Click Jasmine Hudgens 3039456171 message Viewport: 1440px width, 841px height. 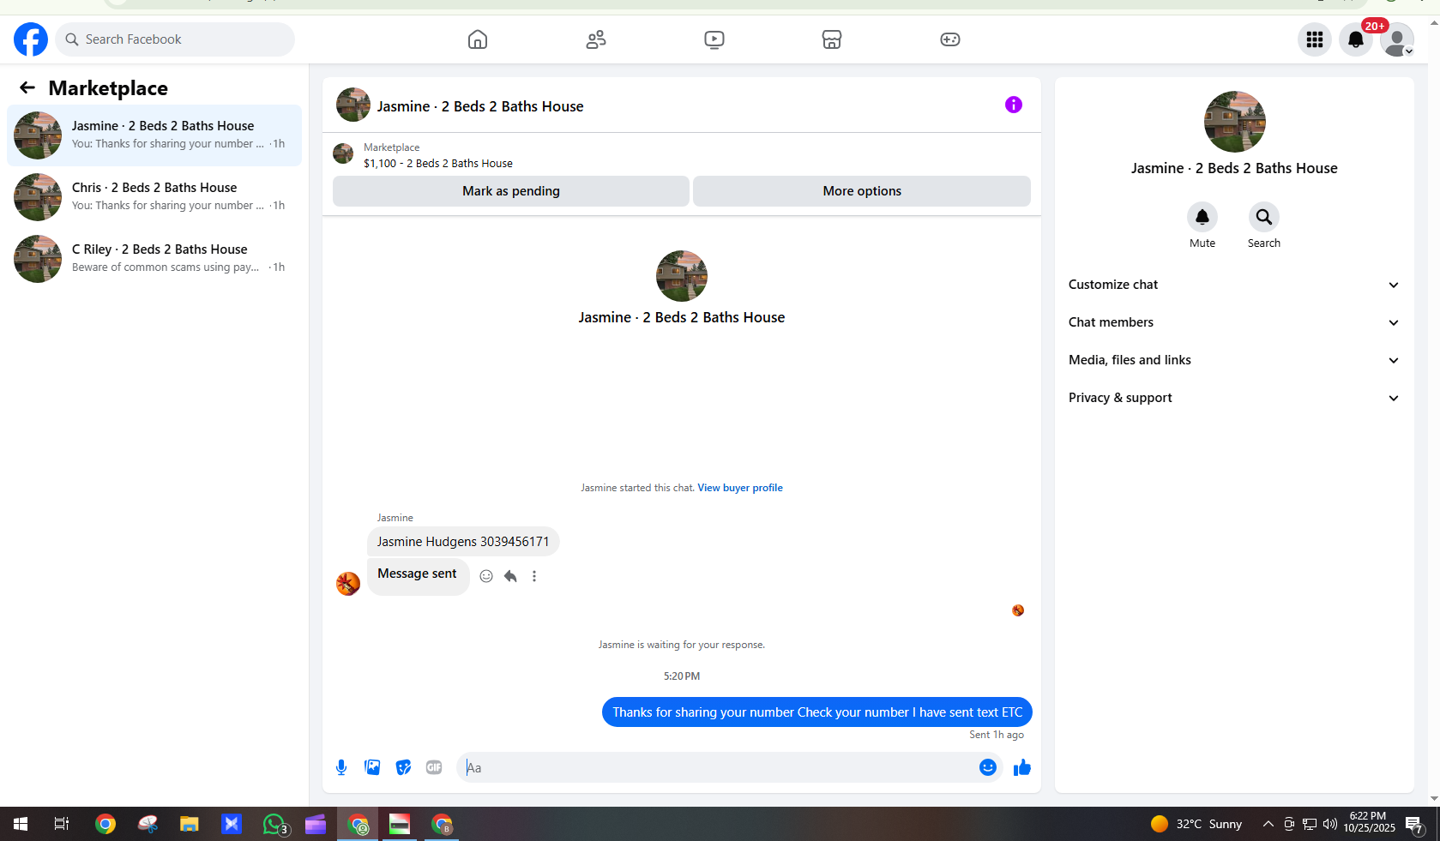(x=463, y=542)
